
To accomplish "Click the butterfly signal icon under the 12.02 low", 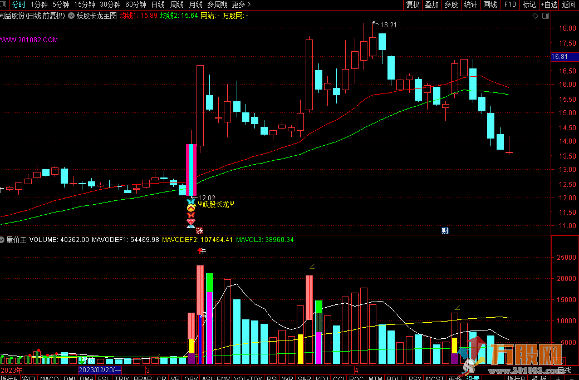I will (191, 201).
